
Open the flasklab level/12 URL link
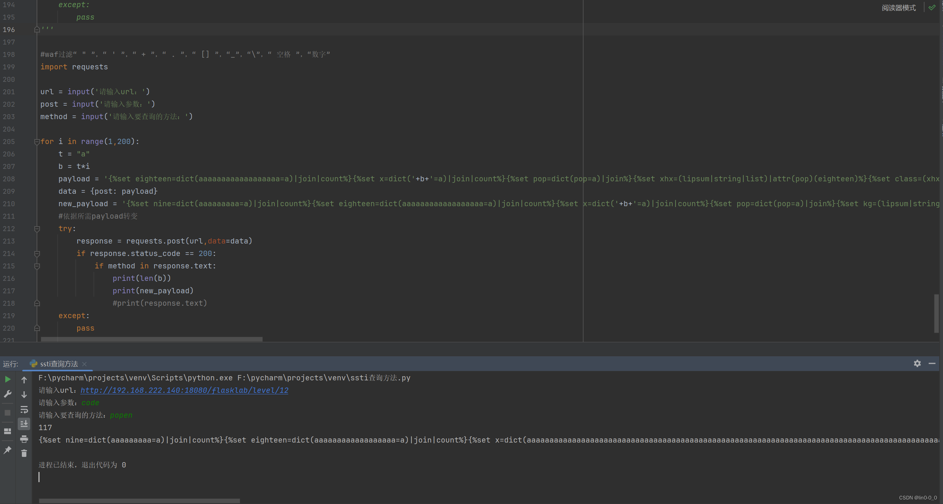coord(184,390)
